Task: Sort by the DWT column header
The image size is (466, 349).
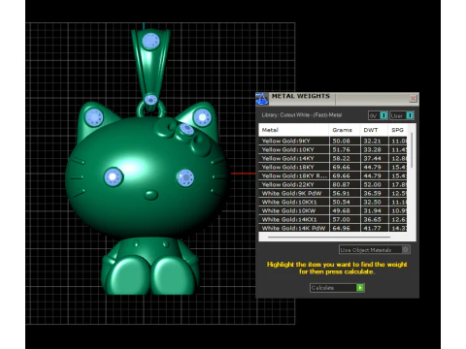Action: click(374, 130)
